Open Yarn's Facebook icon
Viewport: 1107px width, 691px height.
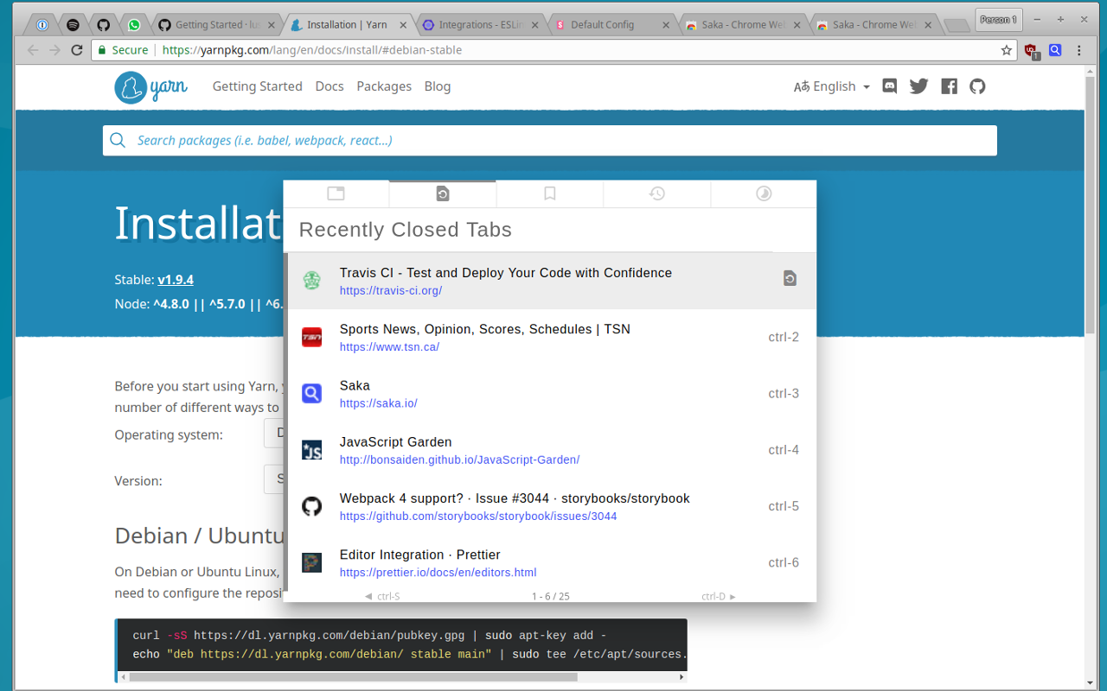(949, 86)
